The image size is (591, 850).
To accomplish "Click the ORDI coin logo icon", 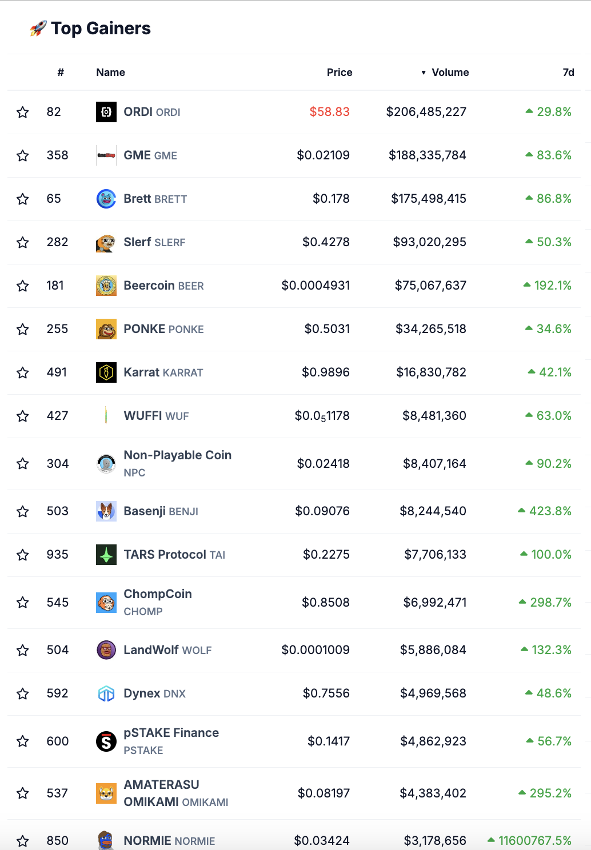I will point(106,112).
